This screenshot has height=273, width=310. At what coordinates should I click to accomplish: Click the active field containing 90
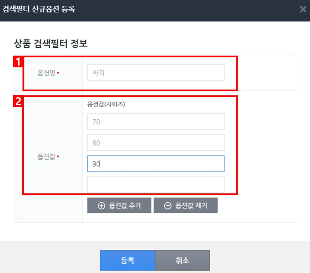tap(156, 164)
